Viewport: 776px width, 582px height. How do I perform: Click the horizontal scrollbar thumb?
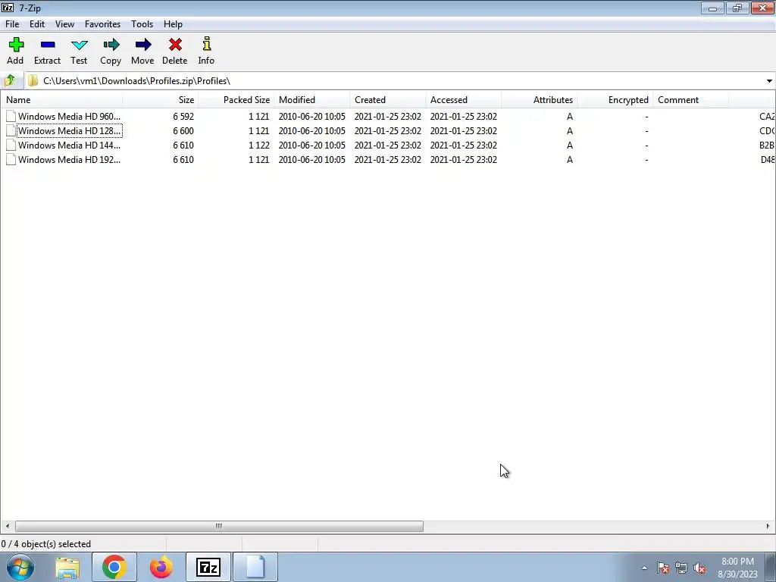219,526
